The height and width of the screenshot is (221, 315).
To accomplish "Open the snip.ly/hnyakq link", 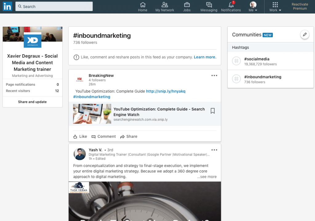I will point(165,91).
